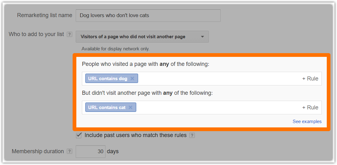The height and width of the screenshot is (165, 337).
Task: Select the 'URL contains dog' chip
Action: point(107,79)
